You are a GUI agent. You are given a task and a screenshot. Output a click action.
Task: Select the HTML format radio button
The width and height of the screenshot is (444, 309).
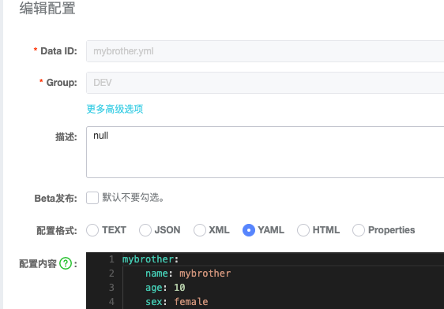click(303, 230)
